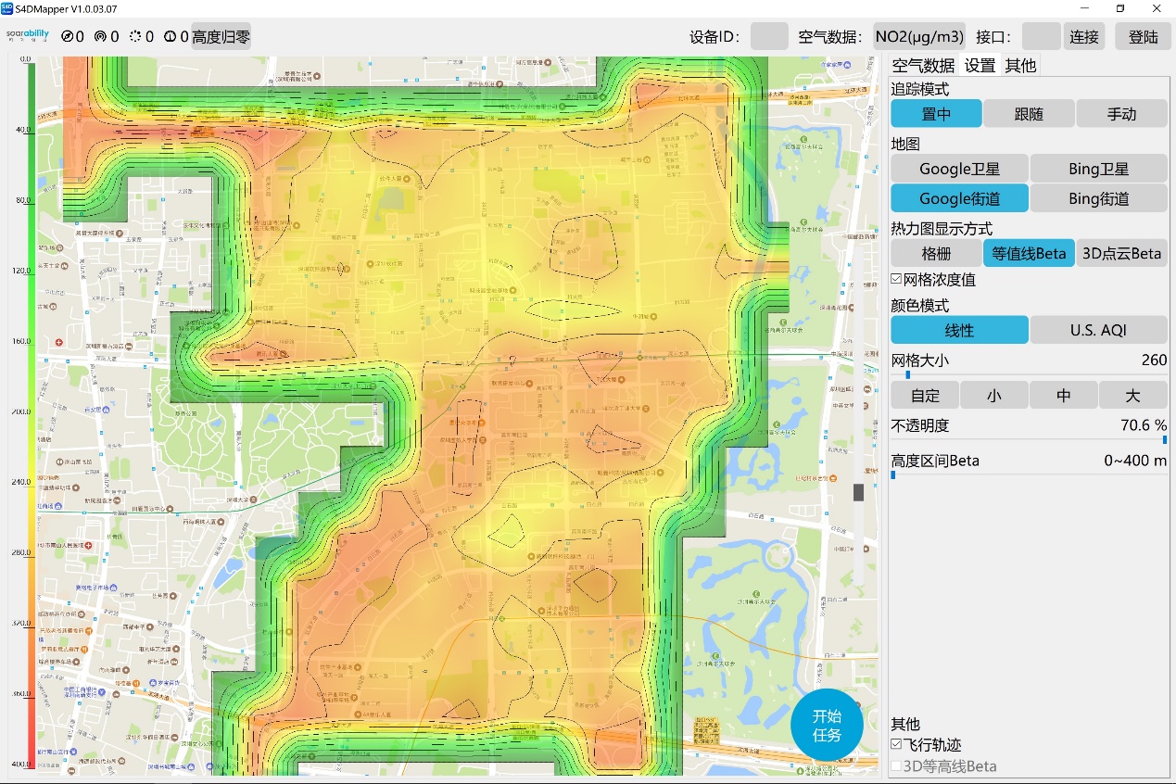This screenshot has width=1176, height=784.
Task: Toggle the 网格浓度值 checkbox
Action: pos(896,279)
